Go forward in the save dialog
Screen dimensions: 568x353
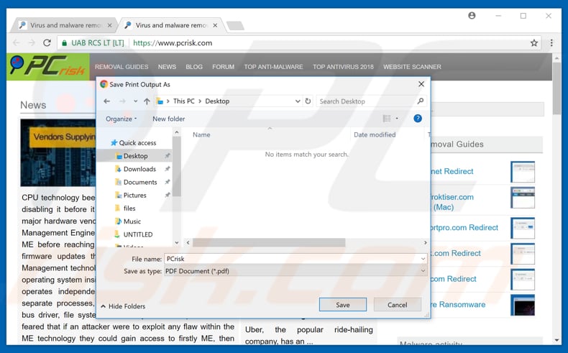tap(122, 101)
